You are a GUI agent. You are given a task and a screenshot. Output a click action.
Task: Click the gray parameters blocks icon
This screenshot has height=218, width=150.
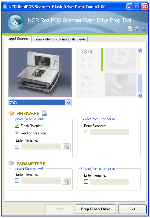[11, 163]
